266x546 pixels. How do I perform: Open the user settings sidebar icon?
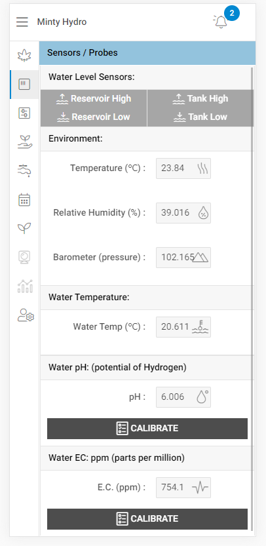tap(26, 315)
